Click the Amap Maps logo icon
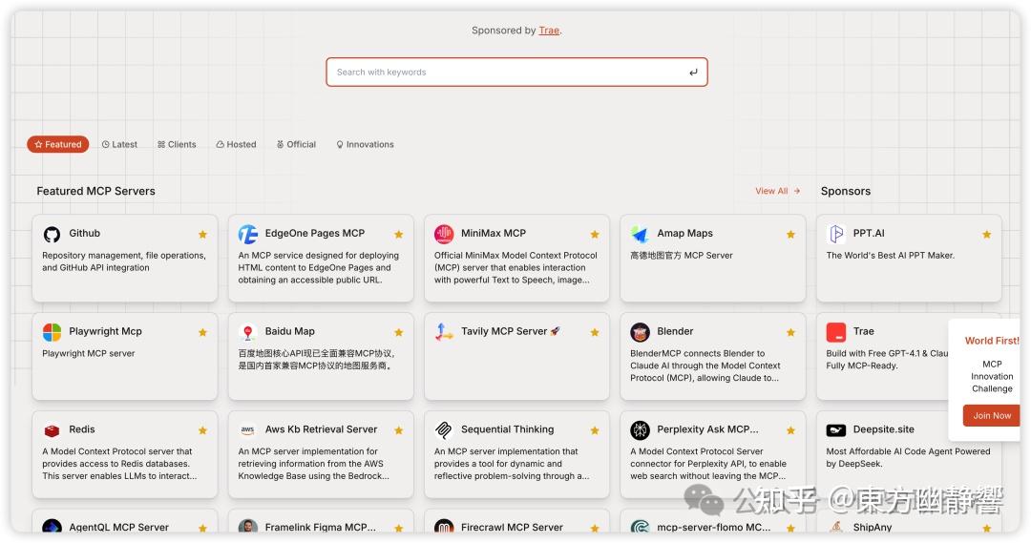This screenshot has height=543, width=1031. tap(640, 234)
